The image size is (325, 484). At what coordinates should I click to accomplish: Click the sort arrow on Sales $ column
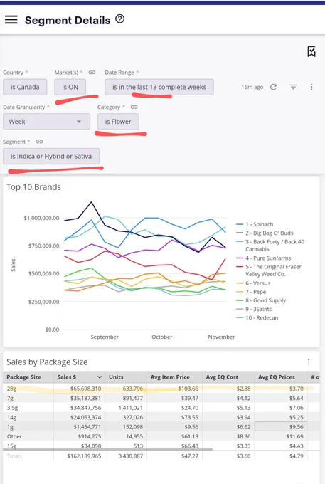point(100,377)
